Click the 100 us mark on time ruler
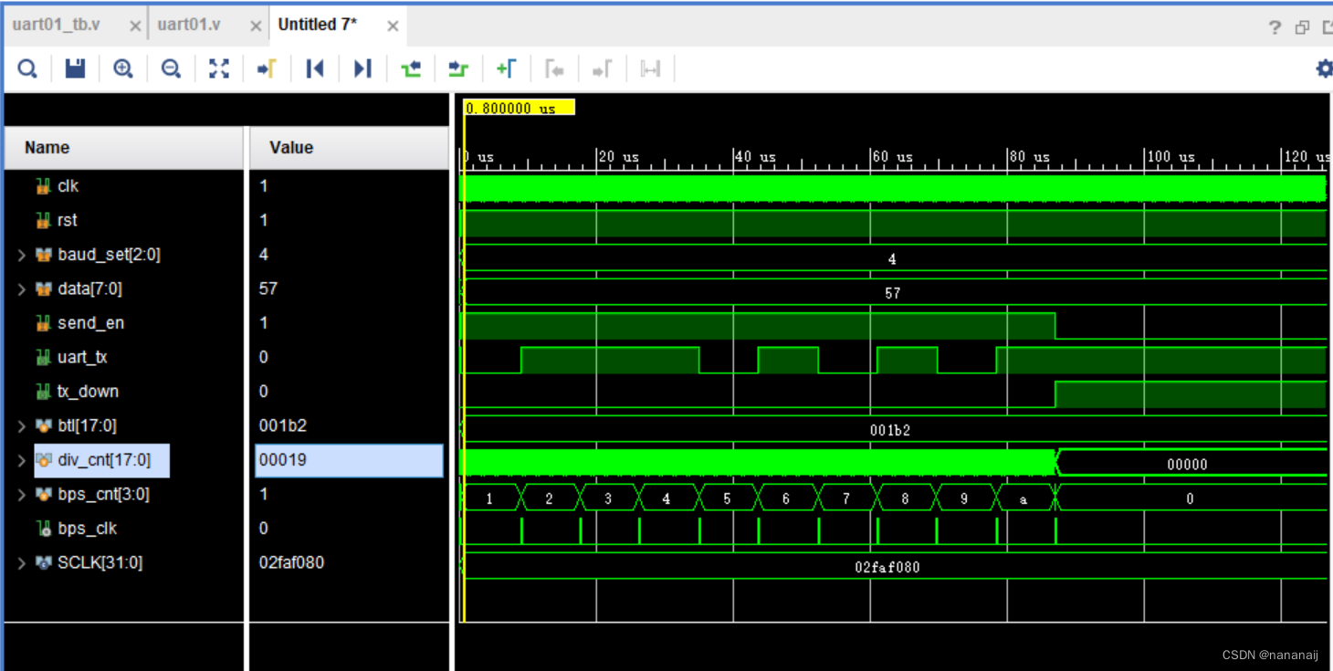Viewport: 1333px width, 671px height. (x=1170, y=157)
